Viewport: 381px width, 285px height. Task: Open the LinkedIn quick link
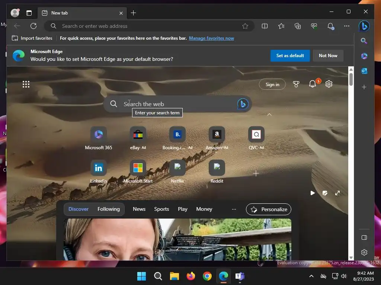click(x=98, y=171)
